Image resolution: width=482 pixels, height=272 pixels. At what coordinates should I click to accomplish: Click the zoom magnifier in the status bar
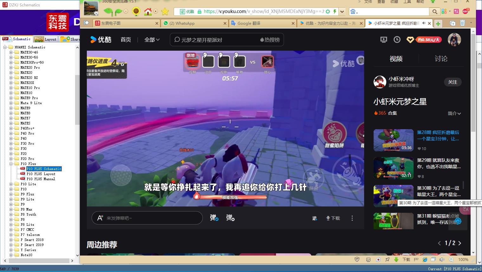[x=451, y=259]
